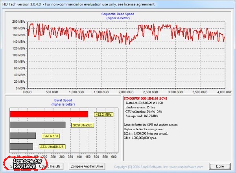Click the 300 burst axis value
Screen dimensions: 236x173
pyautogui.click(x=62, y=157)
